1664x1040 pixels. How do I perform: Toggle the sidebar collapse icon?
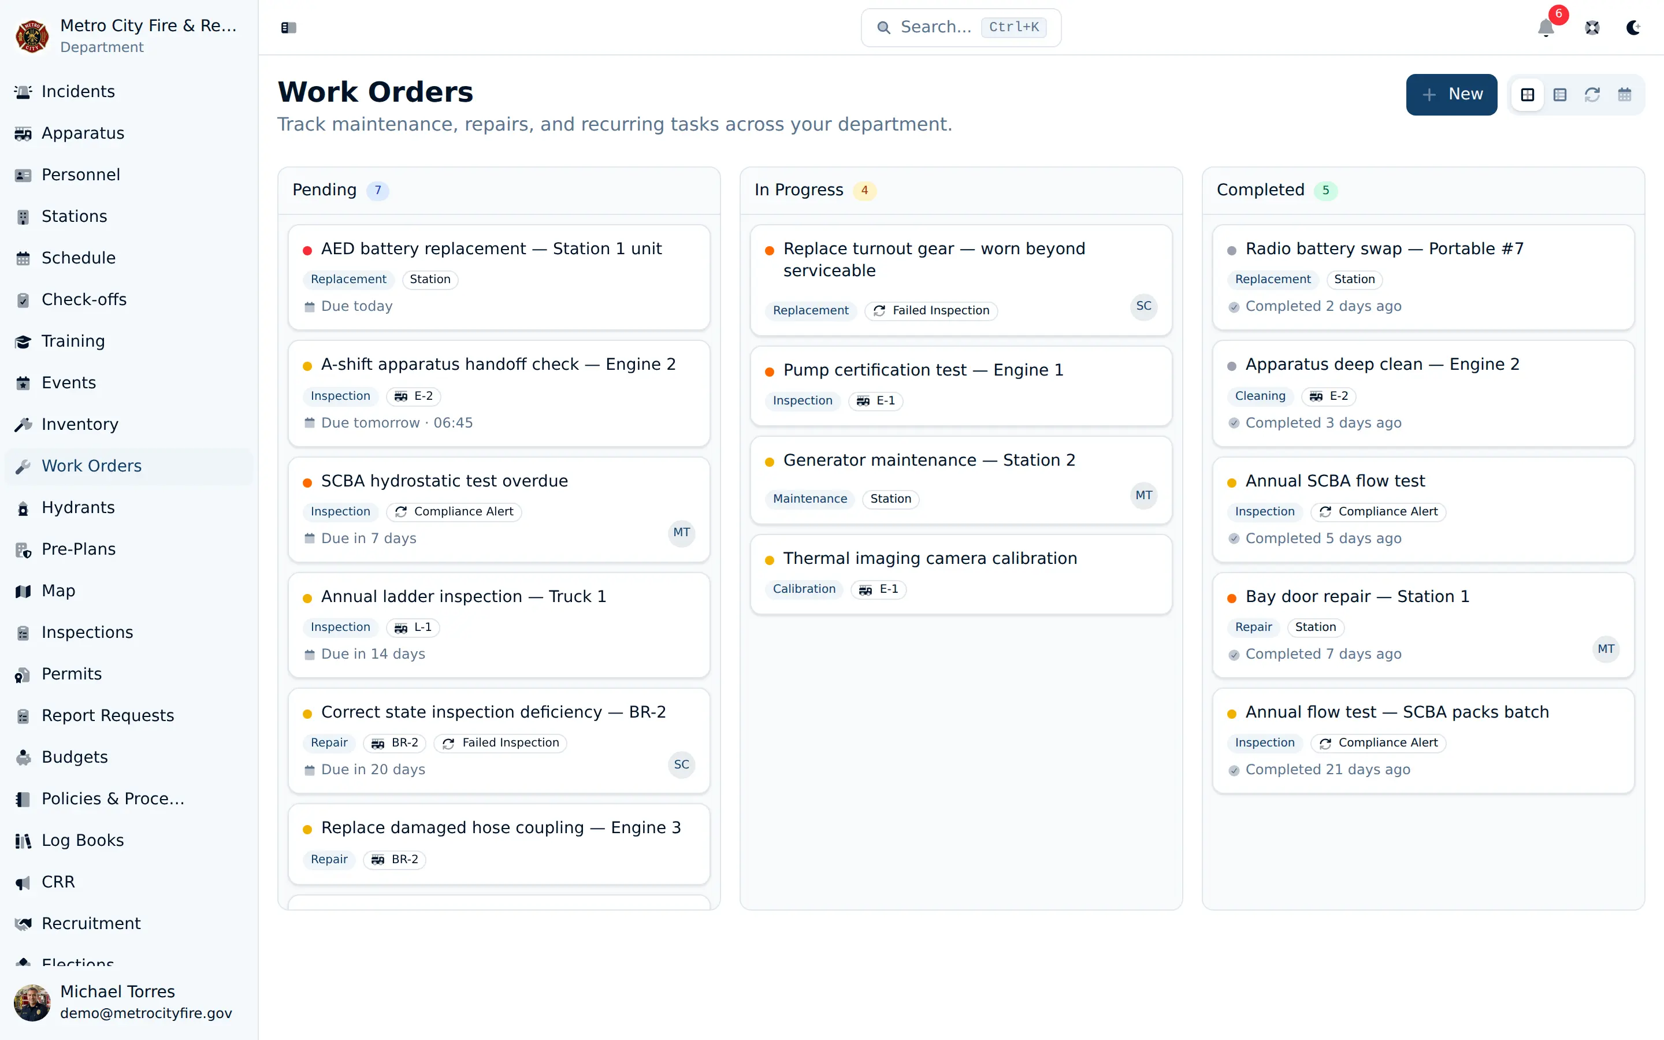click(x=288, y=28)
